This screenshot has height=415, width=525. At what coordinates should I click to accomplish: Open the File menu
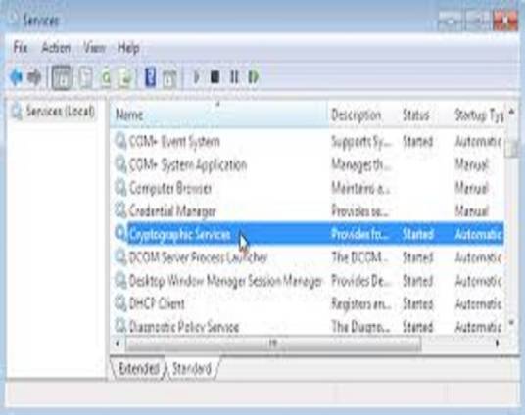coord(21,48)
